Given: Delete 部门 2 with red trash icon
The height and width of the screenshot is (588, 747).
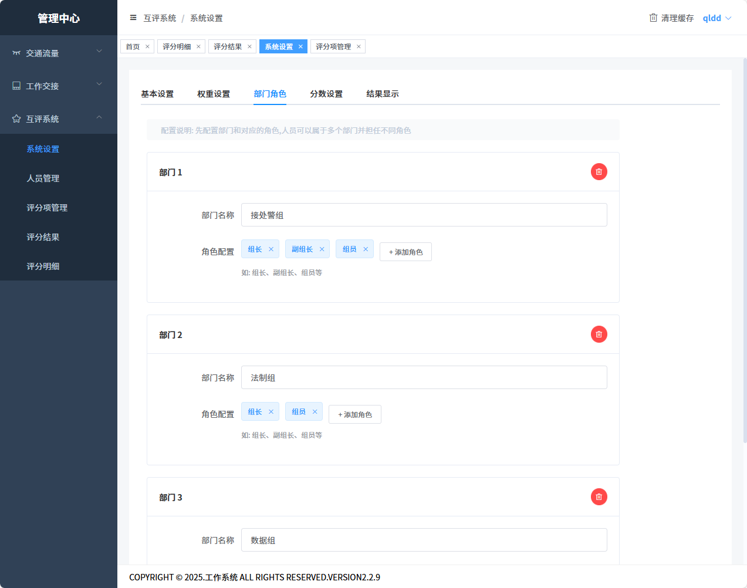Looking at the screenshot, I should [599, 334].
